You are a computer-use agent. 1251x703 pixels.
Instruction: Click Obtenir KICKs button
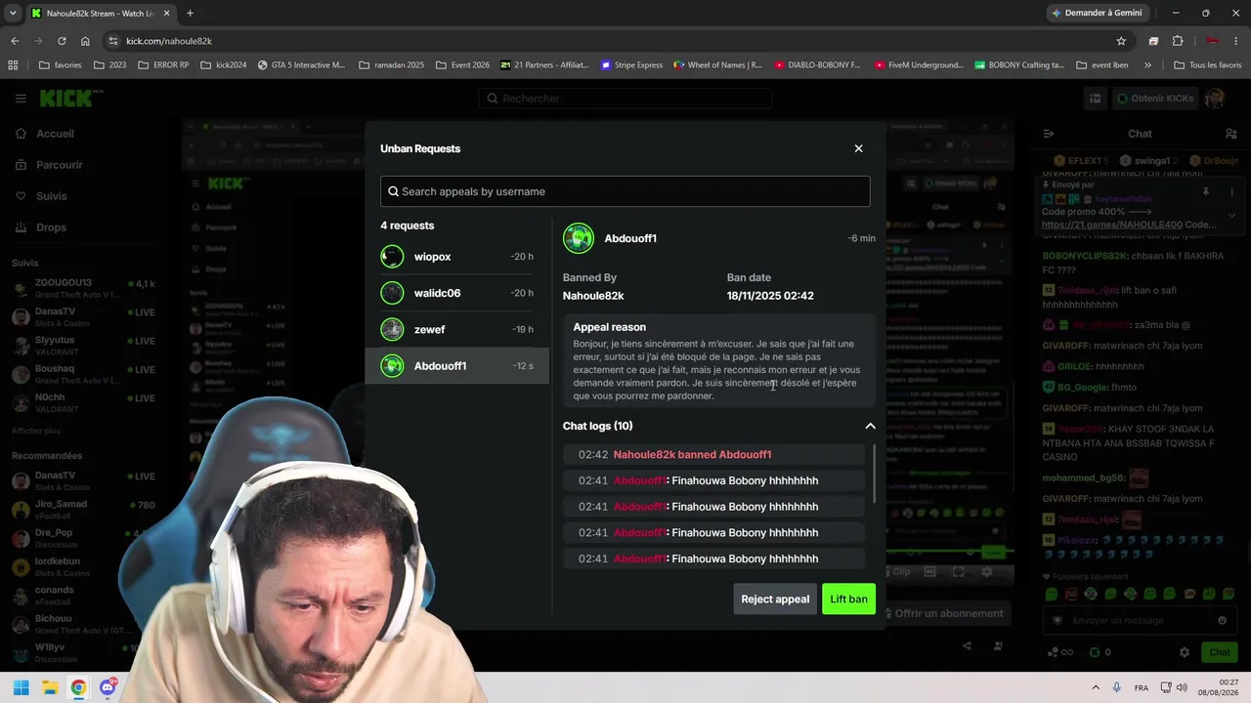(x=1155, y=99)
